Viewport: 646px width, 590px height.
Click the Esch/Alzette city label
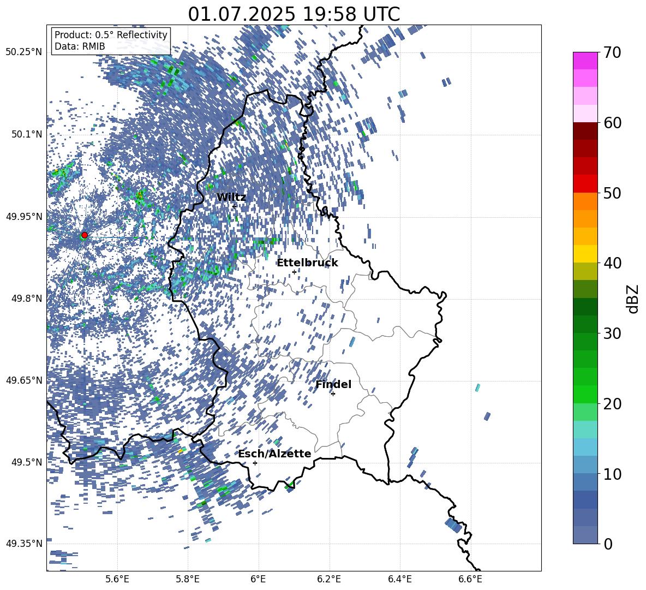coord(275,454)
